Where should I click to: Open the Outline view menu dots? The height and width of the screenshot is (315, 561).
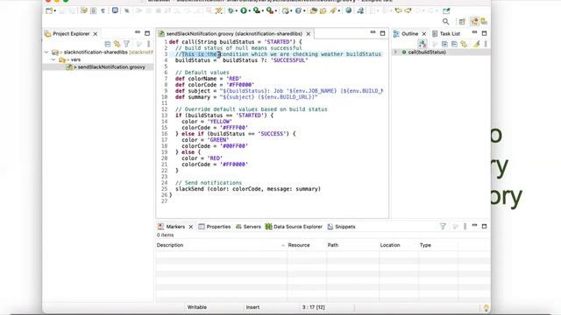click(486, 44)
